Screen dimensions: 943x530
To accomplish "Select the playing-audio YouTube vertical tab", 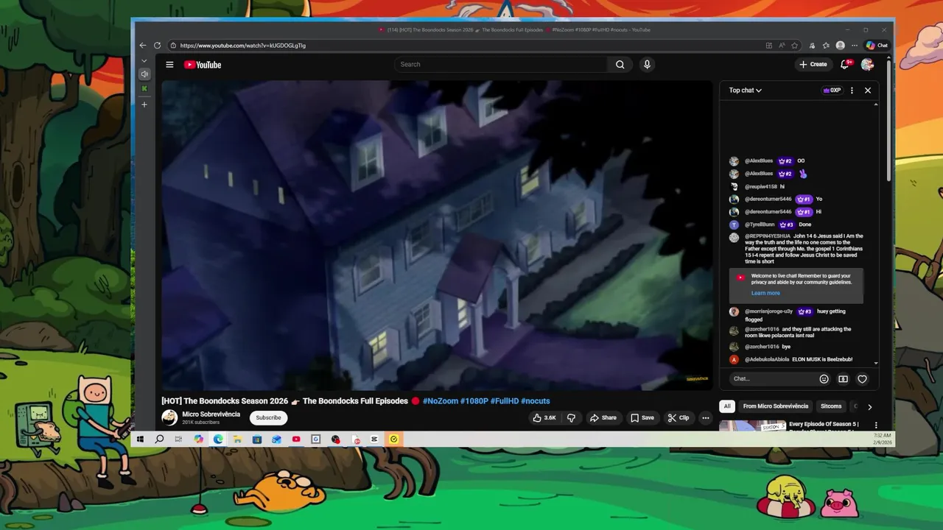I will coord(144,74).
